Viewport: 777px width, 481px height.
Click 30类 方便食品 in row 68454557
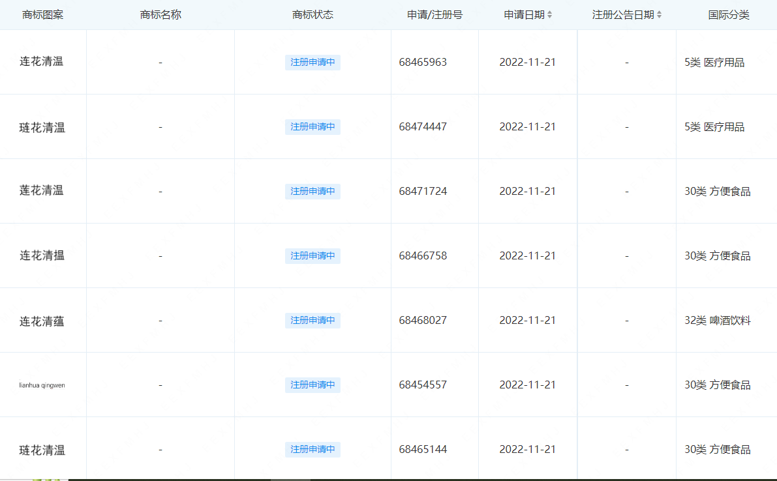(717, 385)
